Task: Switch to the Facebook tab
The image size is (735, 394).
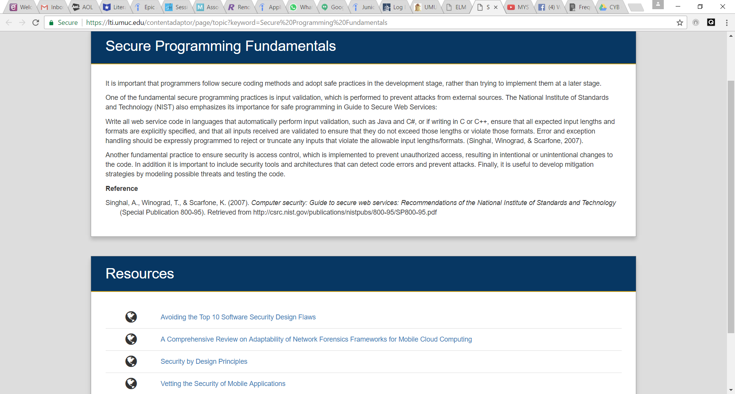Action: tap(550, 7)
